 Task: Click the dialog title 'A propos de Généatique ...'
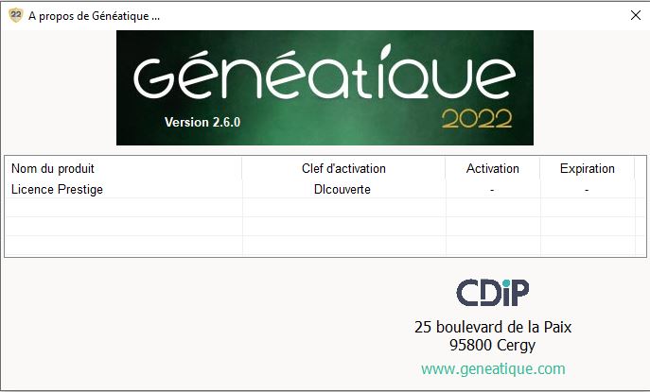click(x=94, y=16)
